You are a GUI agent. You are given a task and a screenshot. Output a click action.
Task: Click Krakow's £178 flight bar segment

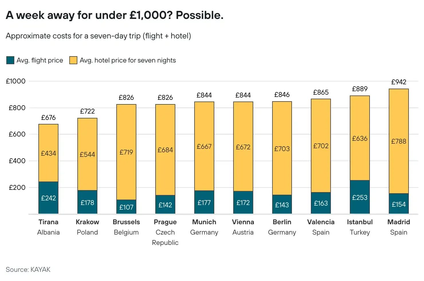(x=87, y=202)
